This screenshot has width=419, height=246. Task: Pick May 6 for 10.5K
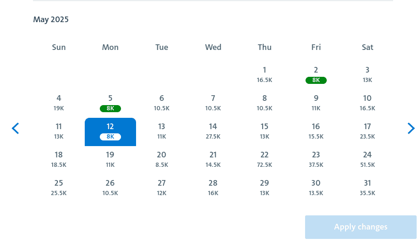[x=161, y=103]
